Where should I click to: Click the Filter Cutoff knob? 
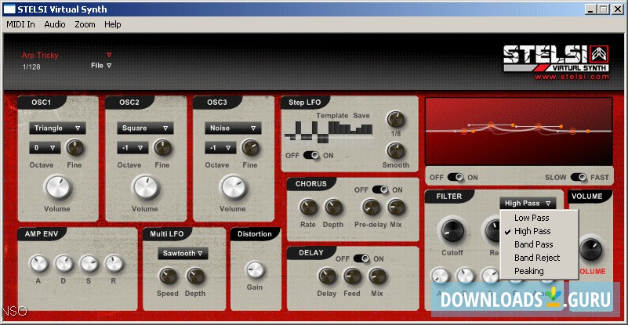tap(452, 231)
